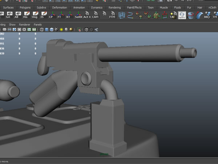Switch to the Subdivs shelf tab

click(x=41, y=8)
